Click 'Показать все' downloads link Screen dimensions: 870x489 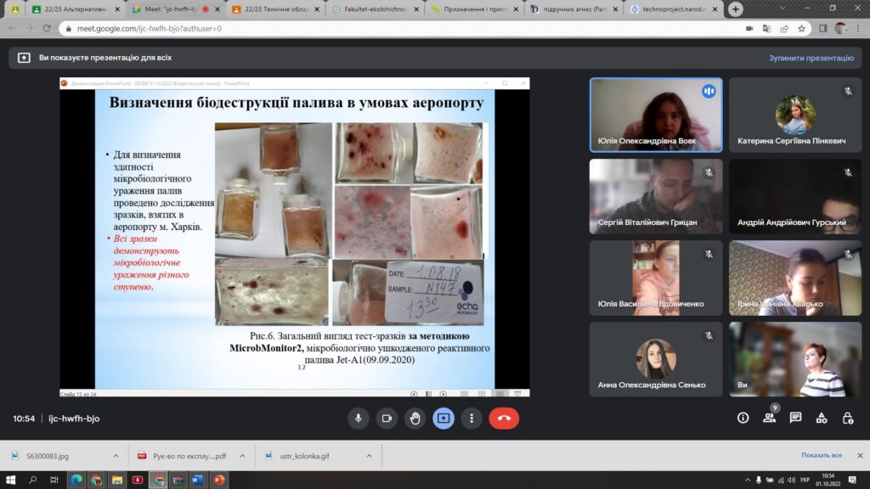pos(821,456)
